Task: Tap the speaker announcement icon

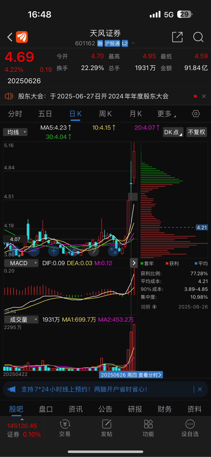Action: click(9, 96)
